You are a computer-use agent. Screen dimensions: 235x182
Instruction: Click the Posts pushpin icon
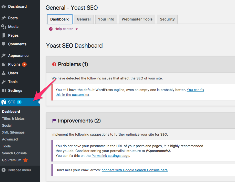(4, 18)
